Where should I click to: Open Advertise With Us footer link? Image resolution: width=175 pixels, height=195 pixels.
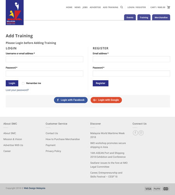pos(13,145)
